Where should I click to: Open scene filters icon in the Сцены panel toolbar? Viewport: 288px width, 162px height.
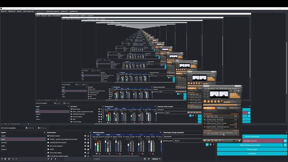click(x=9, y=159)
